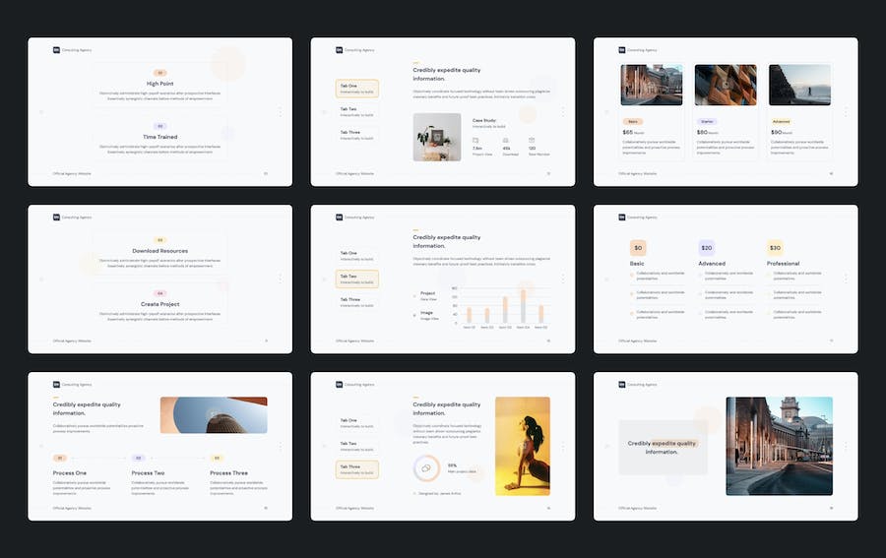The image size is (886, 558).
Task: Click the street building photo on the last slide
Action: (779, 446)
